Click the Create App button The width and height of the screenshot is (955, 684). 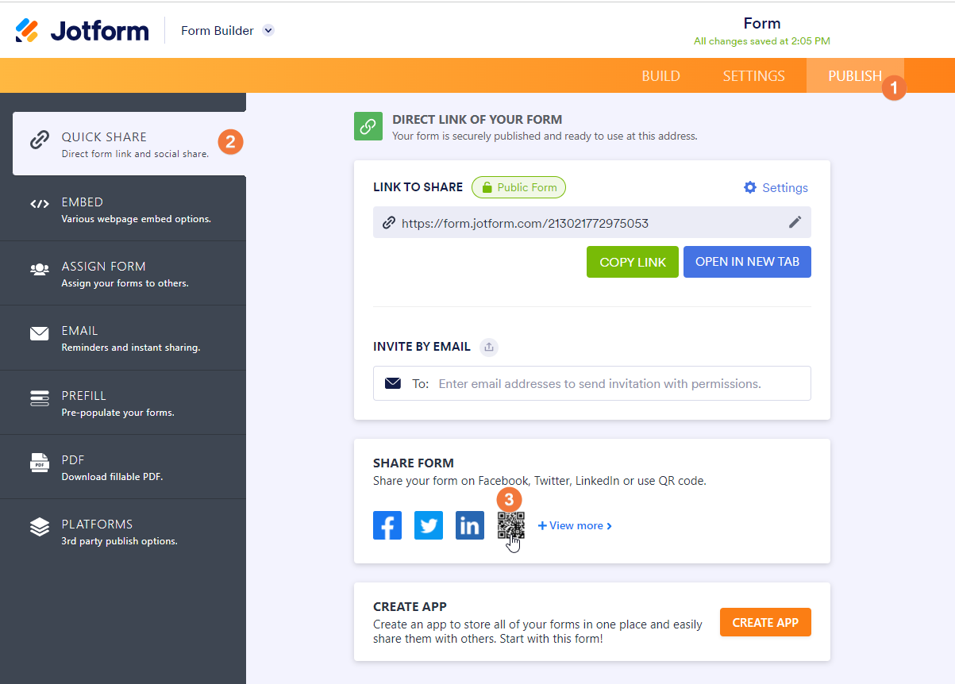click(764, 623)
